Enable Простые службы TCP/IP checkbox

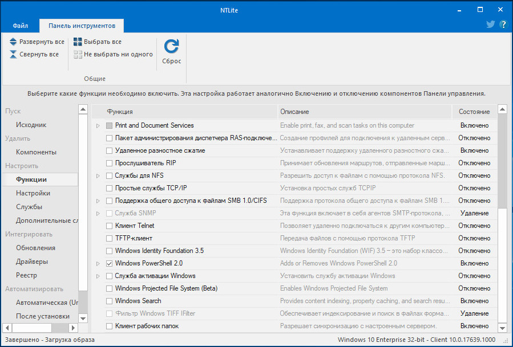click(109, 188)
